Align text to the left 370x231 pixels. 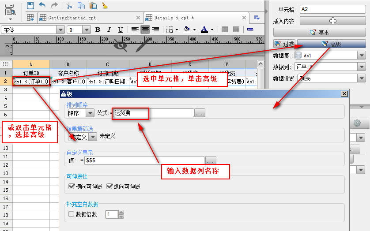point(135,30)
